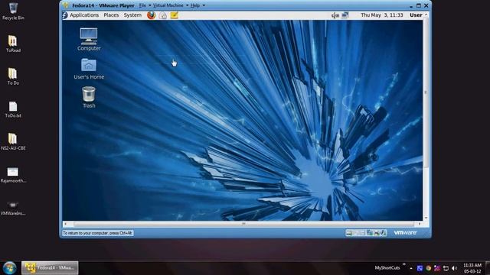Screen dimensions: 490x275
Task: Open the System menu
Action: [132, 15]
